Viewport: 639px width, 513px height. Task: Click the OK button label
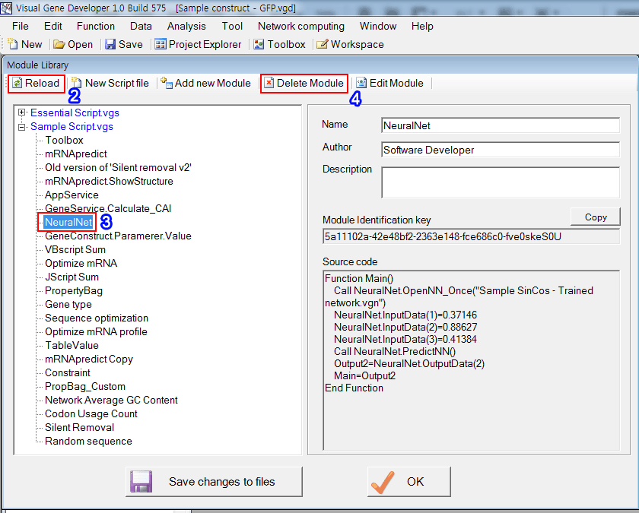(415, 482)
